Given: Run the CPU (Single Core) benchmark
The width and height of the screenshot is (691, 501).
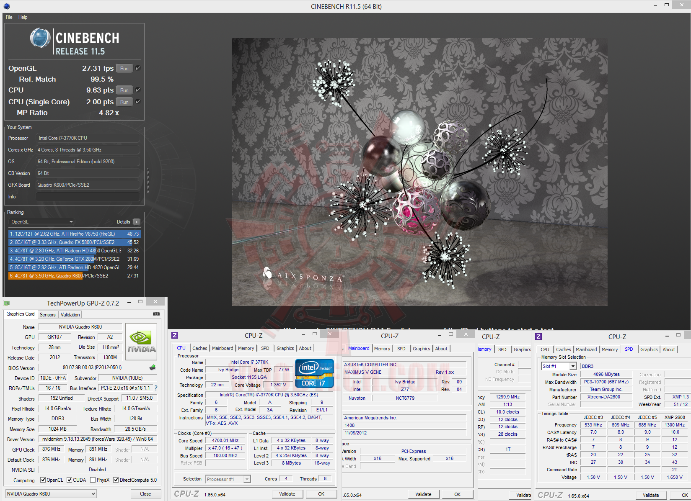Looking at the screenshot, I should [124, 102].
